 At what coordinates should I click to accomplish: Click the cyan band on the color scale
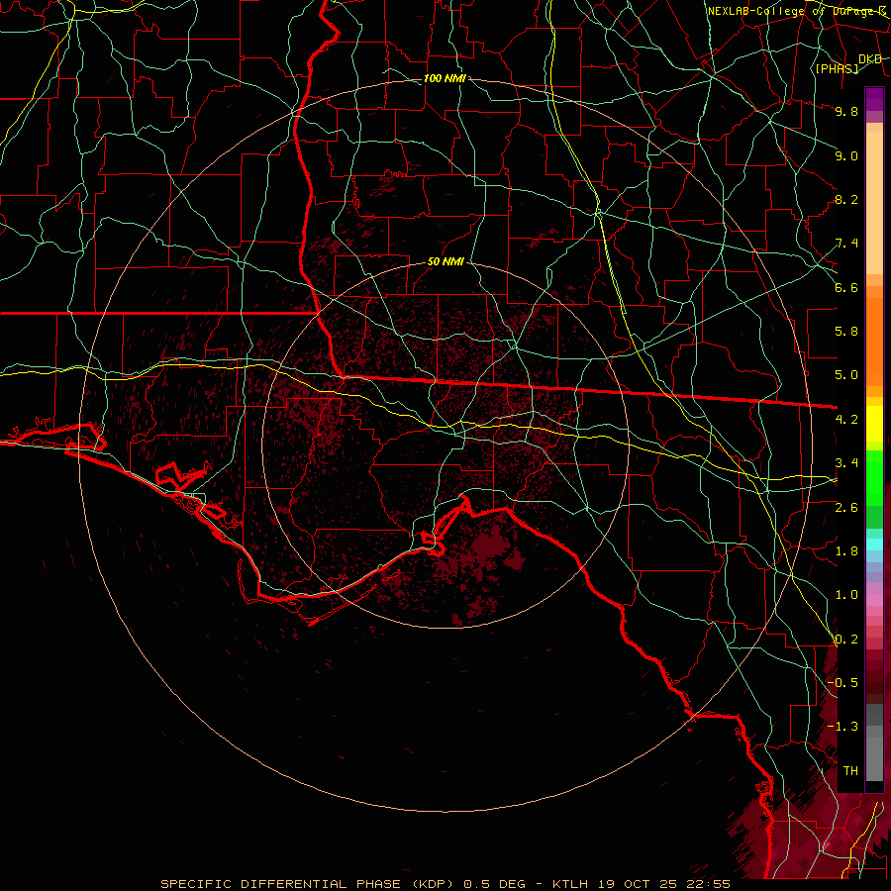[x=874, y=544]
